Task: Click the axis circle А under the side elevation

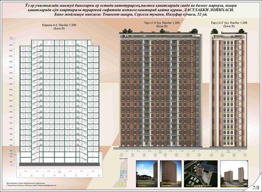Action: [x=211, y=155]
